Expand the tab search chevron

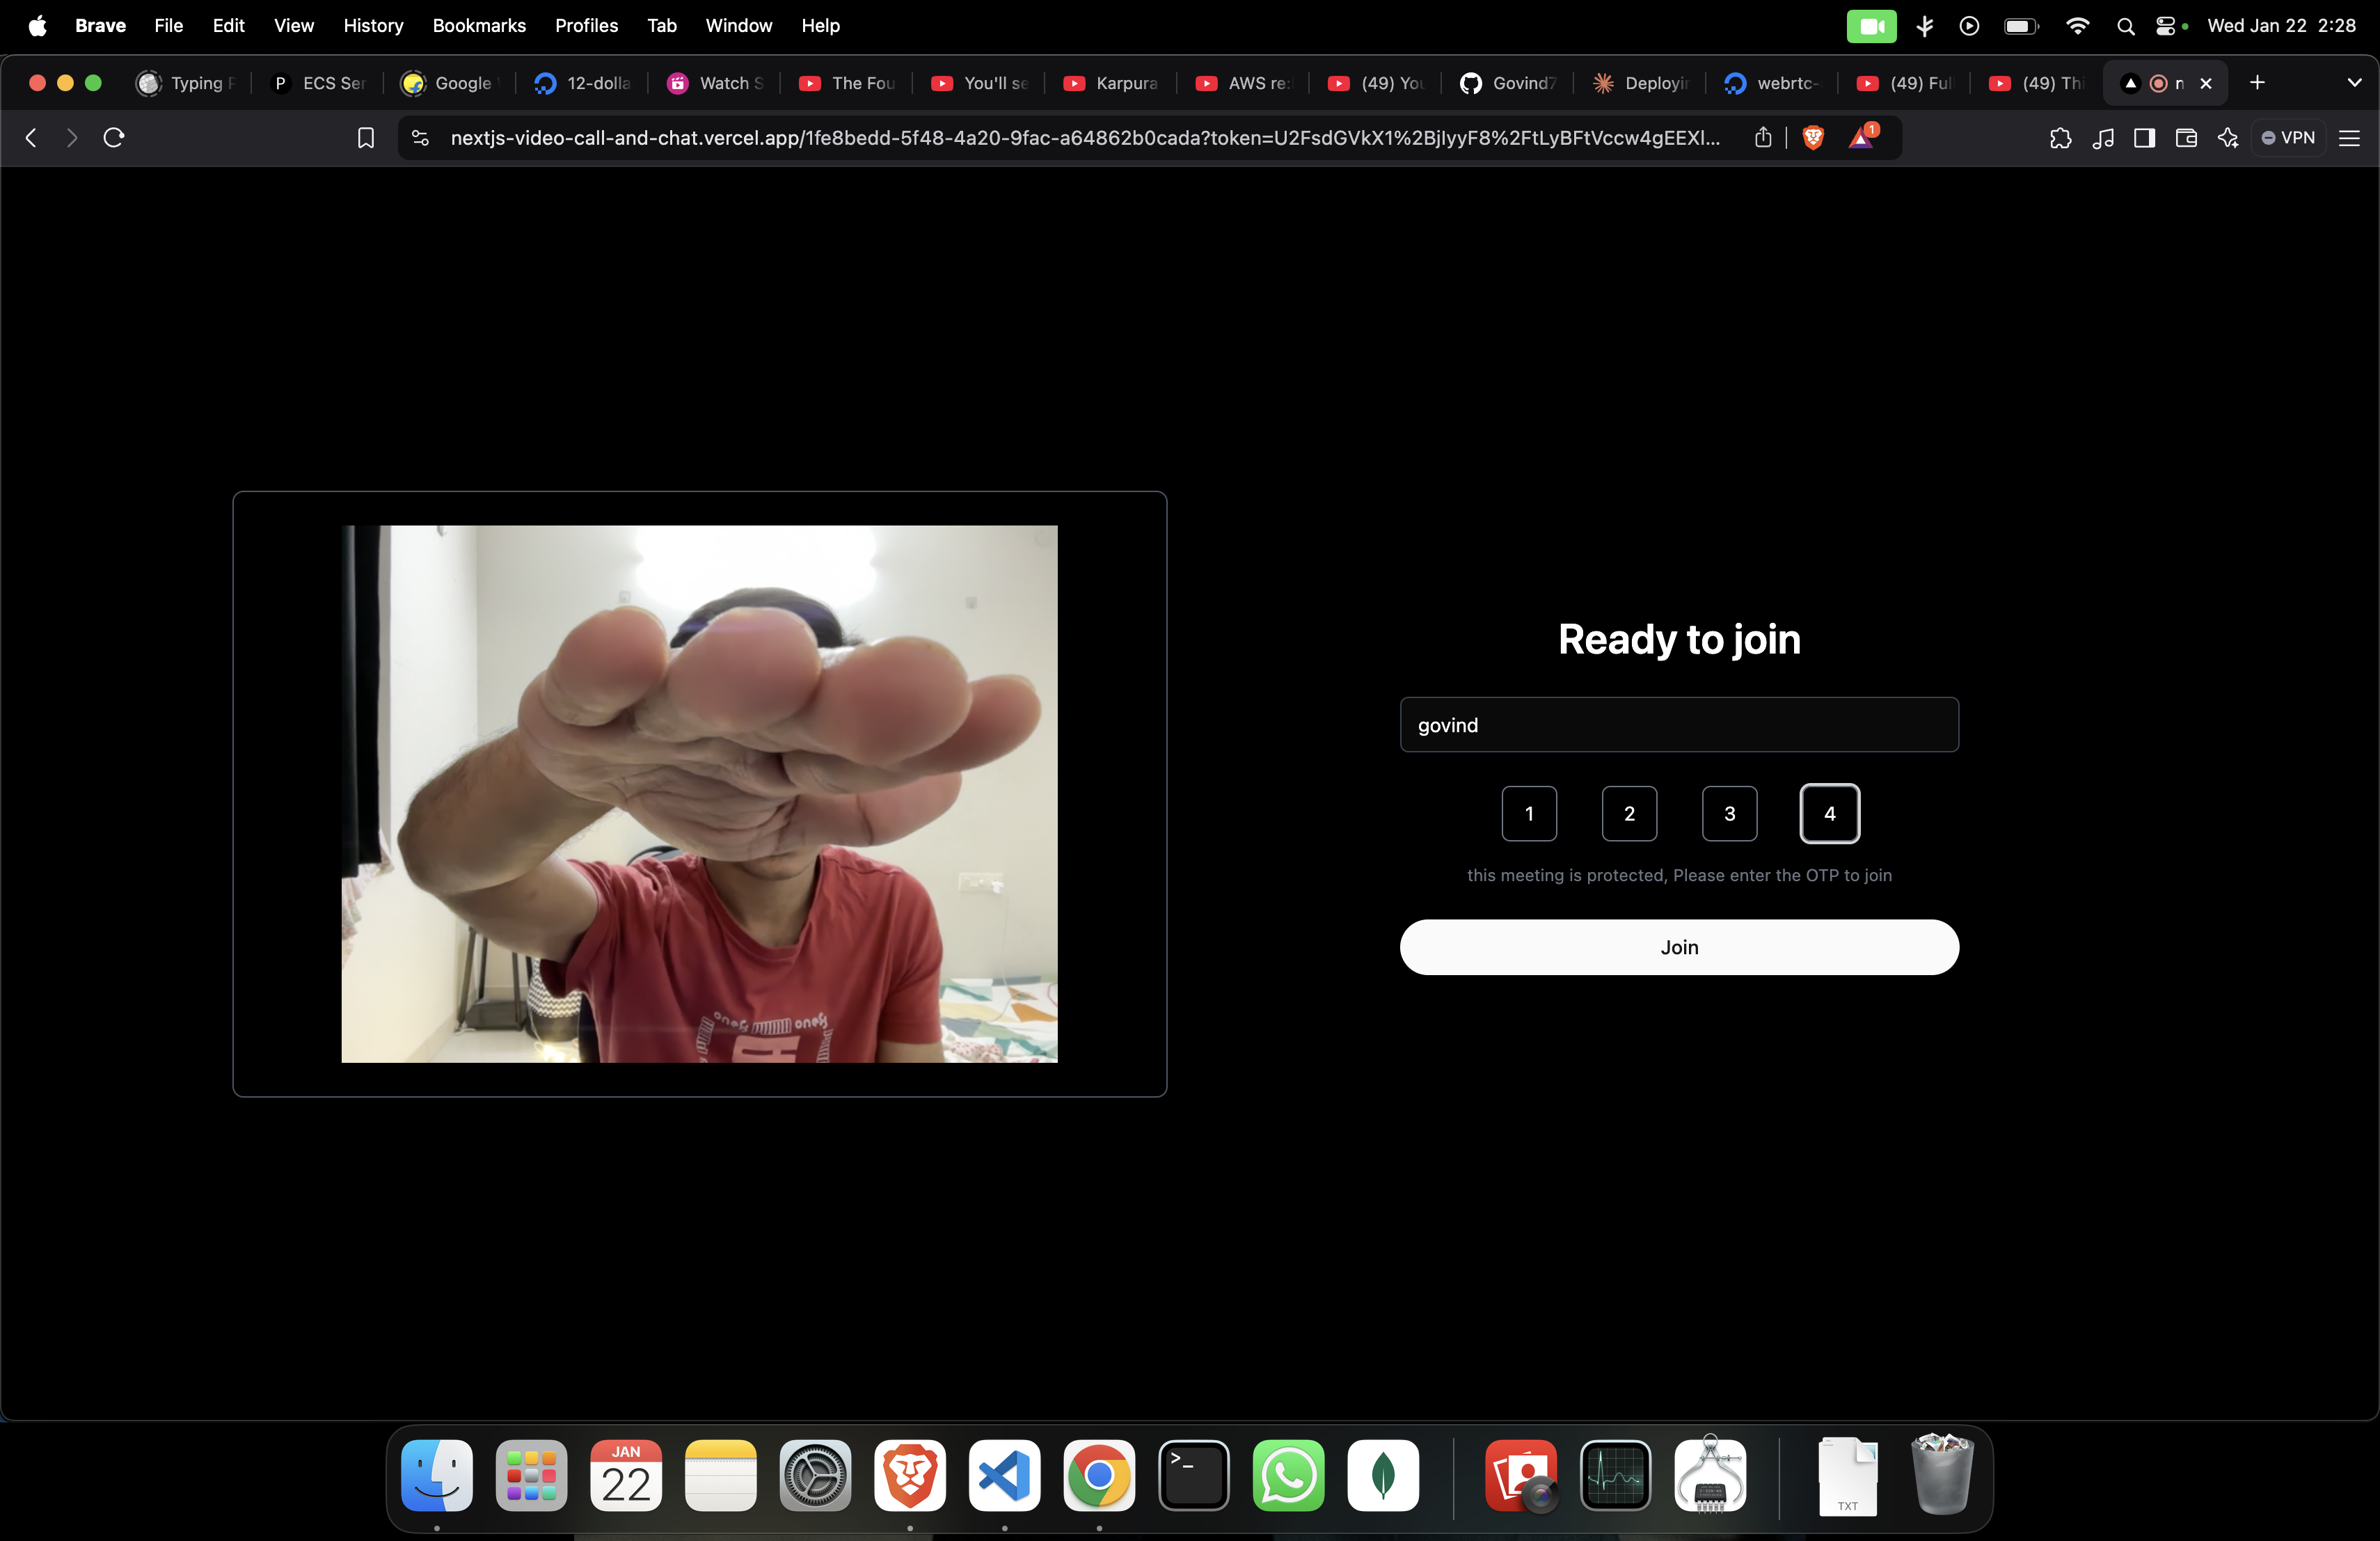pyautogui.click(x=2354, y=83)
